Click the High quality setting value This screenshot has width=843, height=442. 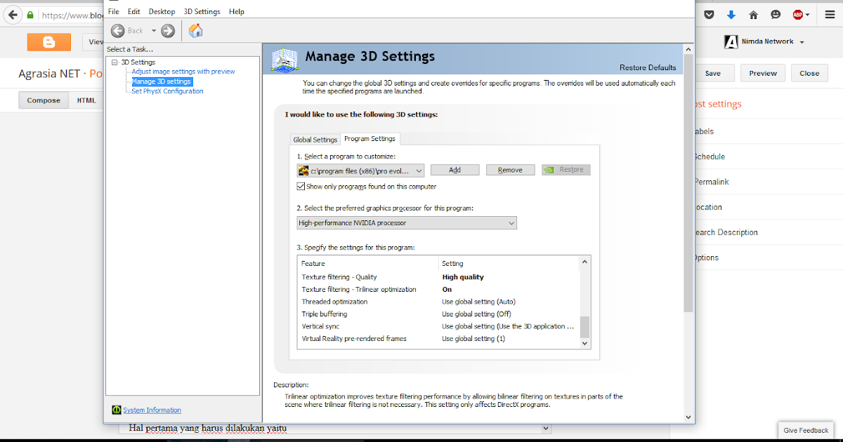[463, 277]
